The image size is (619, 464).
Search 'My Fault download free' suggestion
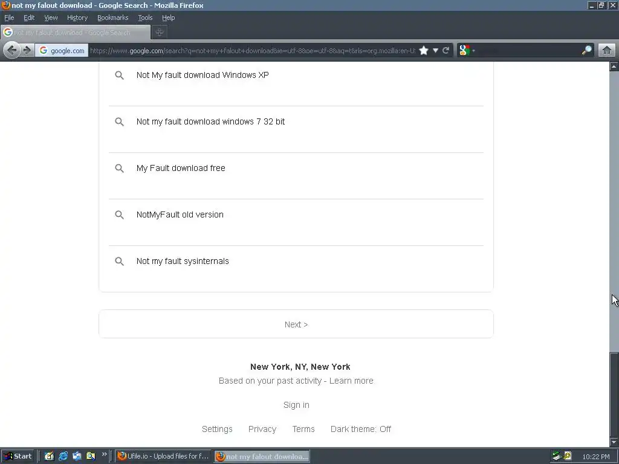pyautogui.click(x=181, y=168)
